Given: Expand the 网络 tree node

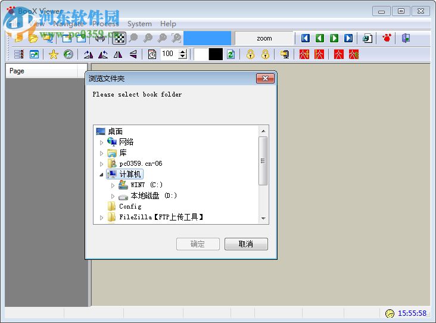Looking at the screenshot, I should [101, 142].
